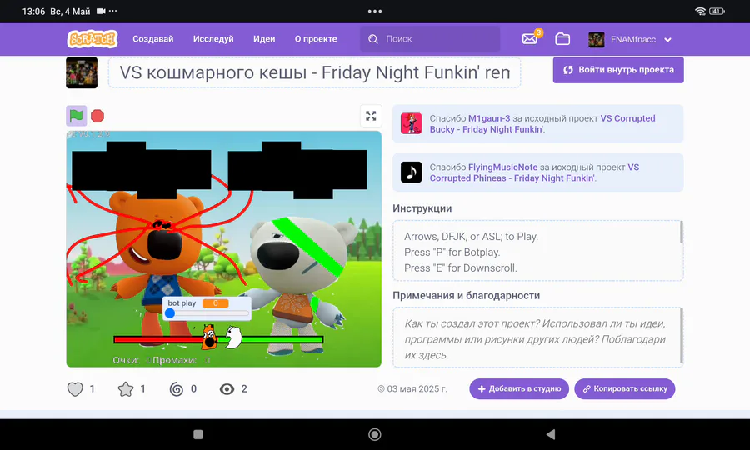Screen dimensions: 750x450
Task: Click M1gaun-3 remix credit avatar
Action: 412,123
